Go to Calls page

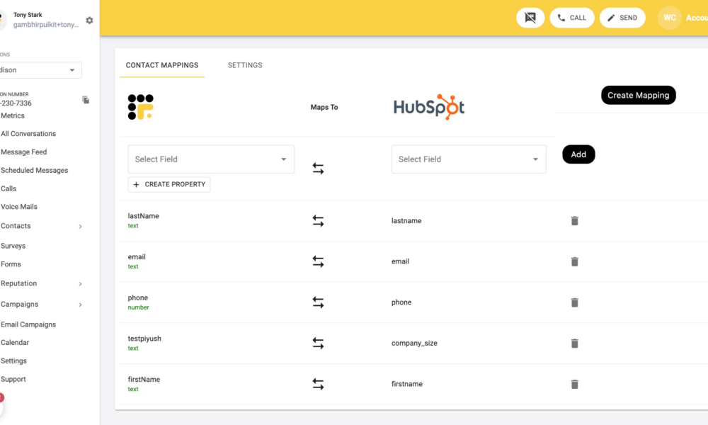[8, 189]
